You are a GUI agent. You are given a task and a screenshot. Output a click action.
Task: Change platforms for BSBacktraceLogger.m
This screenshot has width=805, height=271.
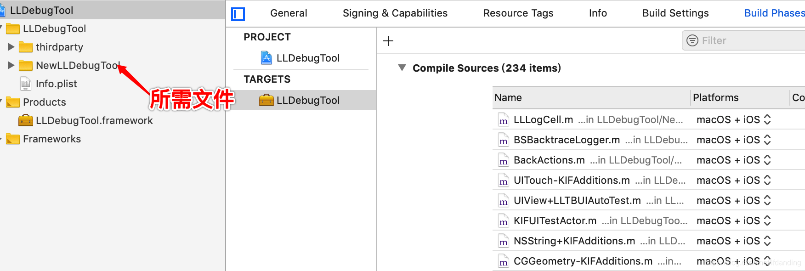click(x=767, y=140)
